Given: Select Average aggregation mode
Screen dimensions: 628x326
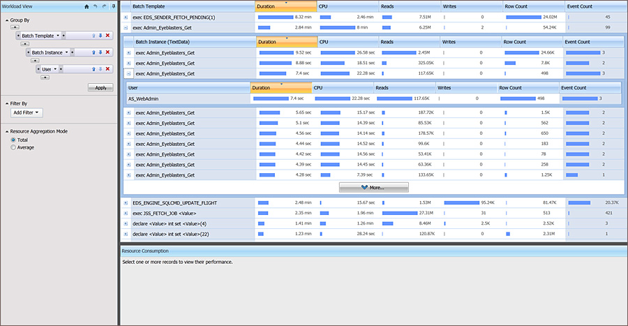Looking at the screenshot, I should 13,147.
